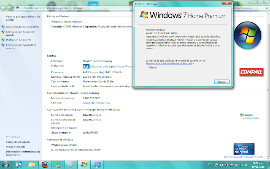
Task: Click the shield icon beside Configuración de Acceso remoto
Action: 3,32
